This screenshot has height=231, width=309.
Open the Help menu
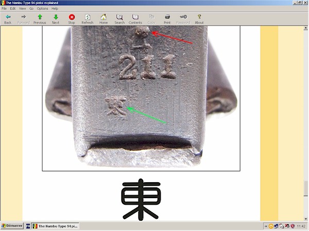tap(55, 8)
